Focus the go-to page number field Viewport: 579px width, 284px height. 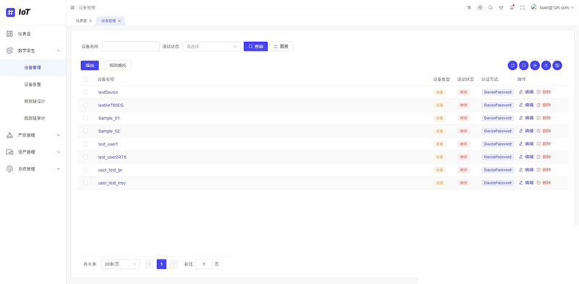pos(204,264)
